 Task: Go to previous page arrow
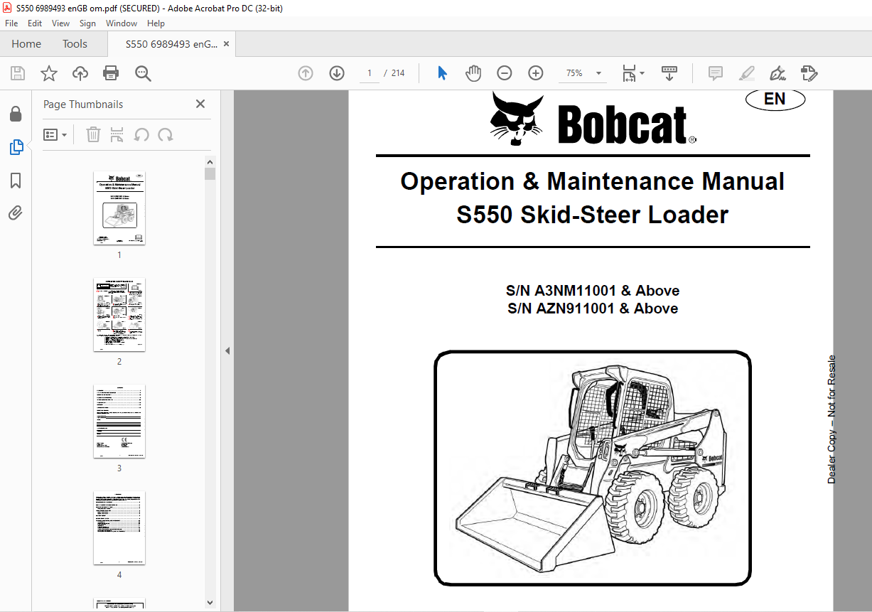point(306,73)
